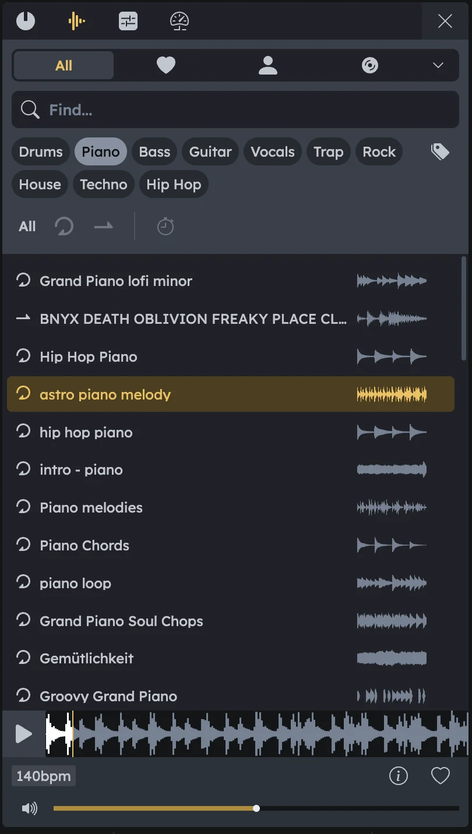Viewport: 472px width, 834px height.
Task: Open the 140bpm tempo selector
Action: click(x=44, y=776)
